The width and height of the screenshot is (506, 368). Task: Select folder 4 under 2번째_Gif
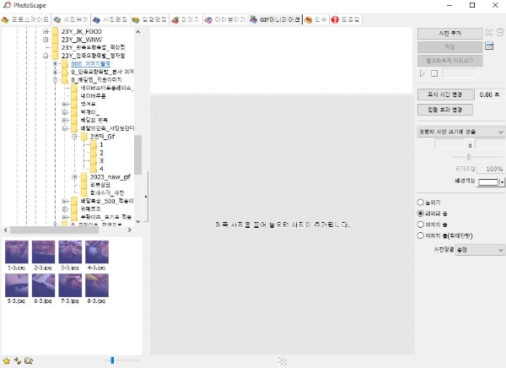(101, 169)
